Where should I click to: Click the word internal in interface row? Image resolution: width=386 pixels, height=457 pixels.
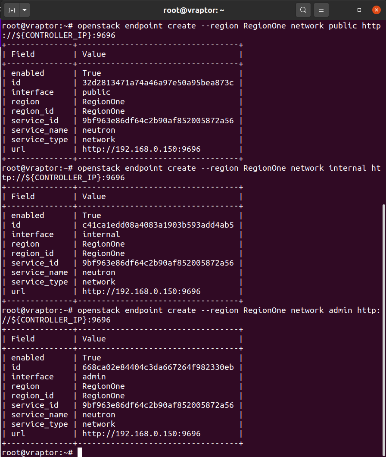[x=101, y=235]
